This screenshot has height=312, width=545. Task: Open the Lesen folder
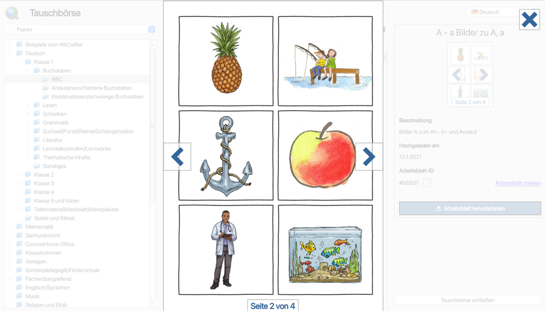50,105
